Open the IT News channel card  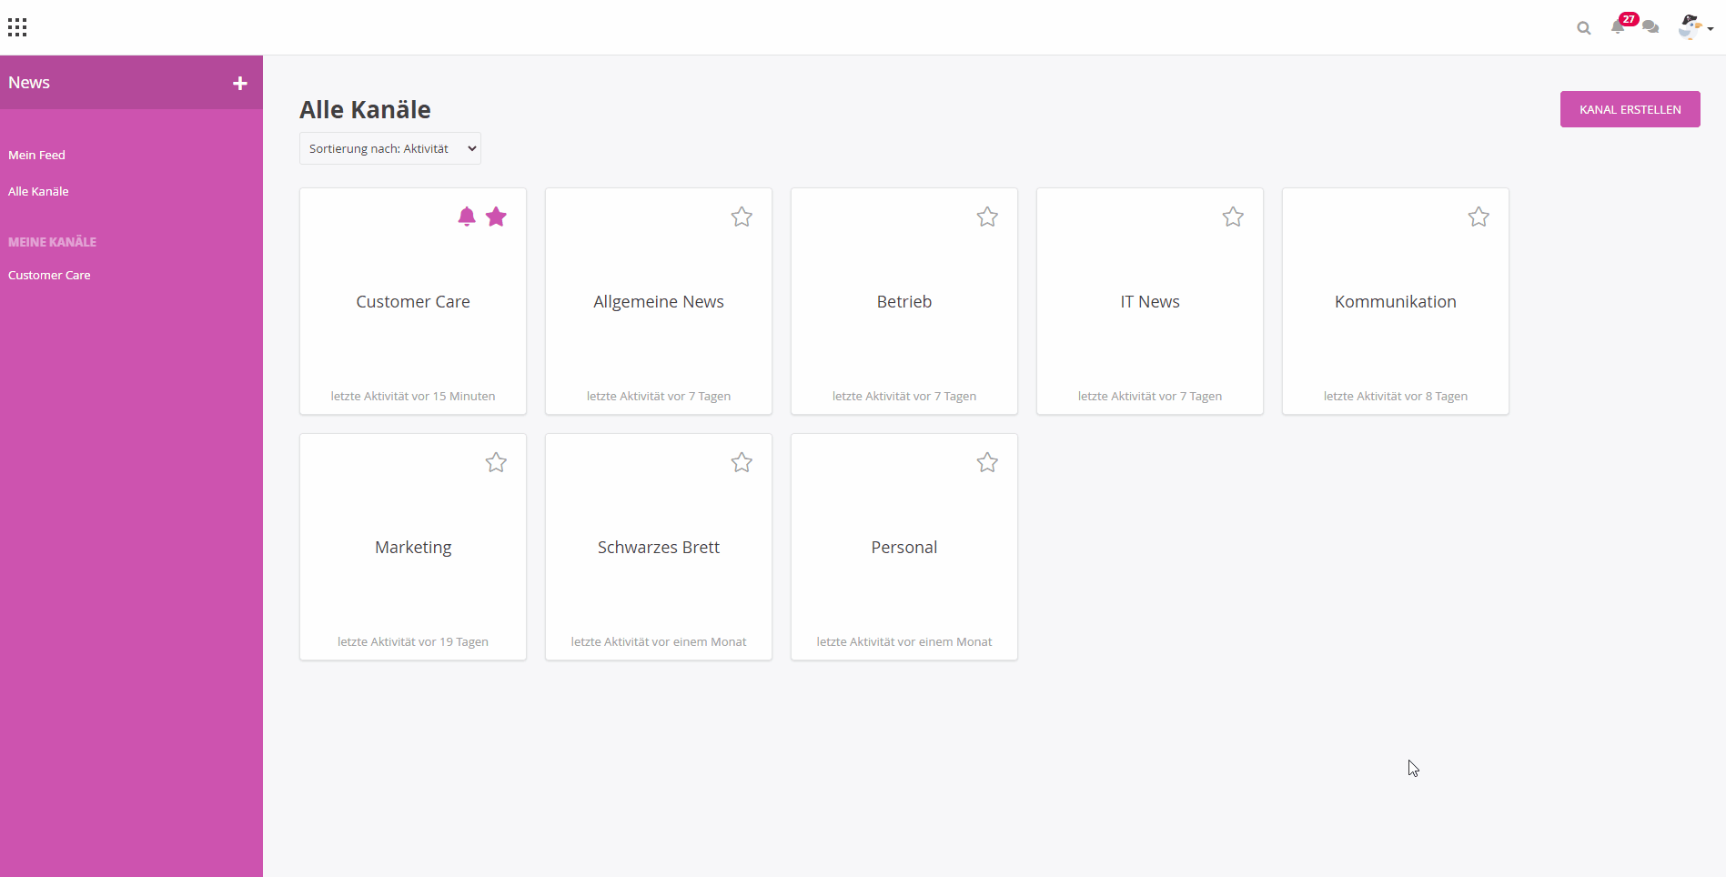point(1150,301)
